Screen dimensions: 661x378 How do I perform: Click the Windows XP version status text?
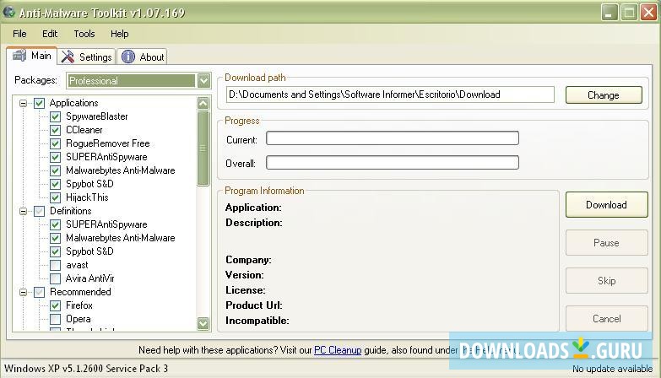point(86,369)
